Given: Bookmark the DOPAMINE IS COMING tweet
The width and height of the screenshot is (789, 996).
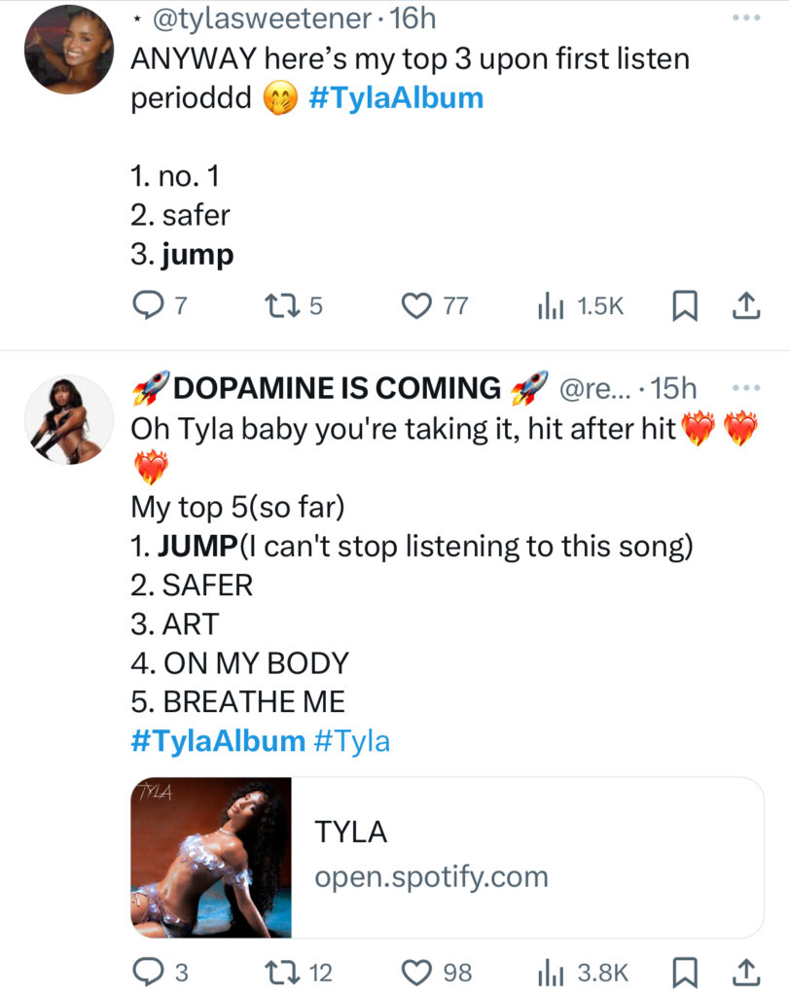Looking at the screenshot, I should click(685, 972).
